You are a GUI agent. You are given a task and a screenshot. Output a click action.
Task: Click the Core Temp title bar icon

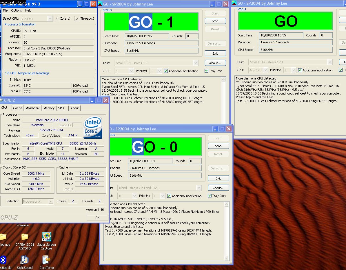point(3,4)
